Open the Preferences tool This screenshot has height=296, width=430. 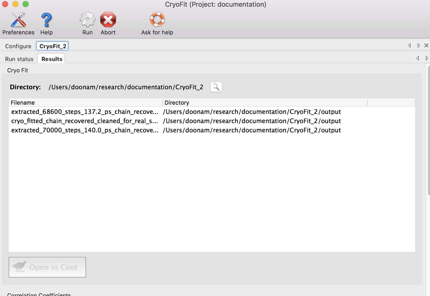pos(18,23)
